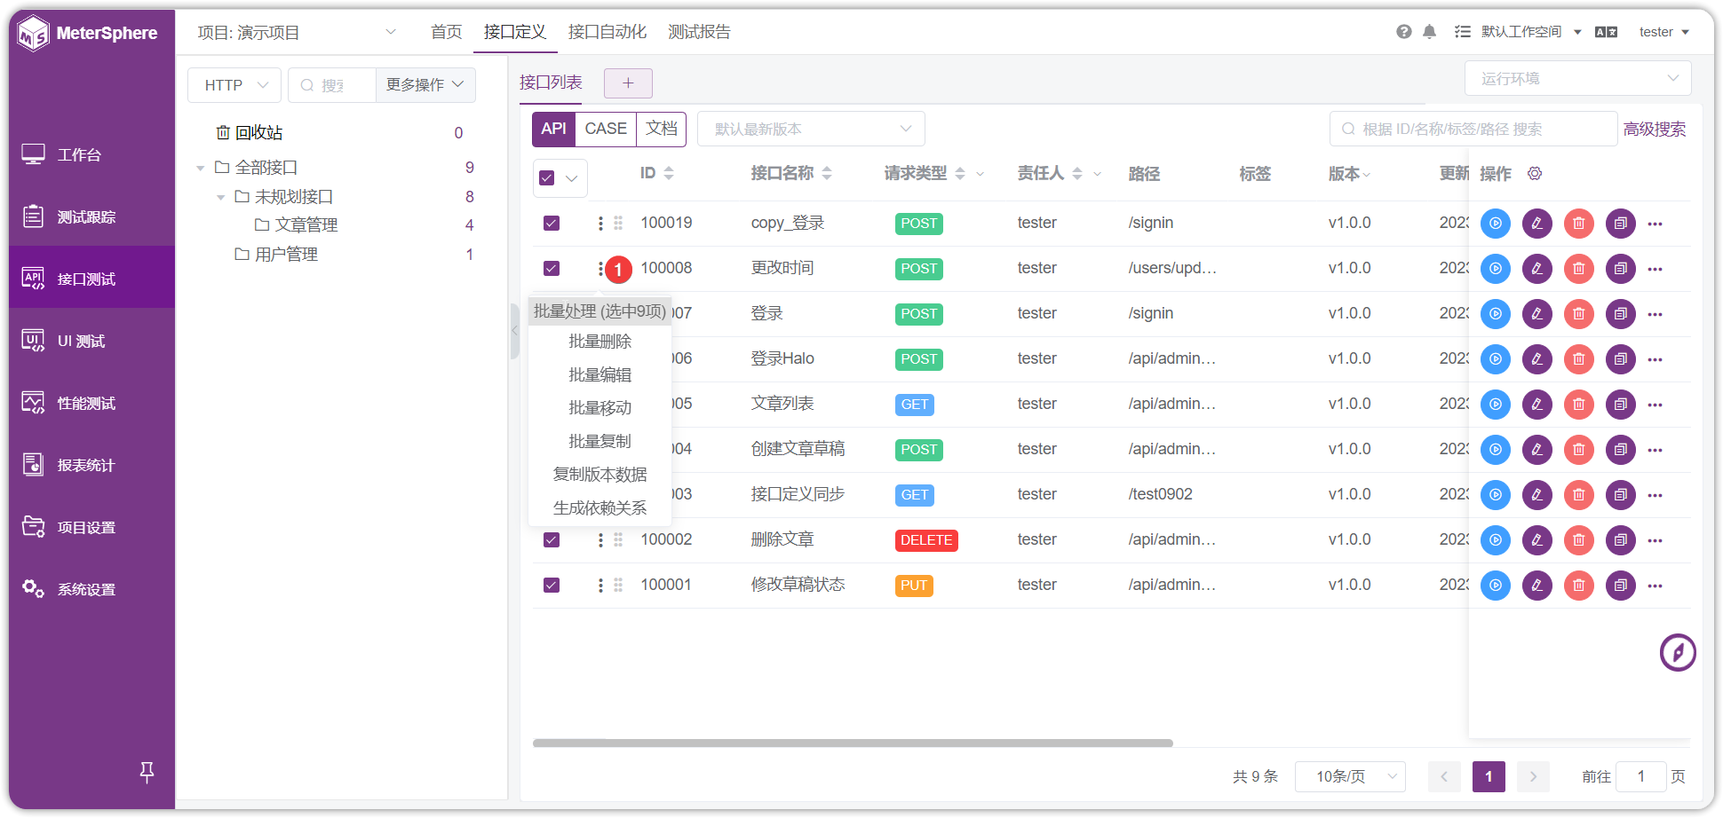This screenshot has height=818, width=1723.
Task: Open the HTTP protocol dropdown
Action: click(234, 85)
